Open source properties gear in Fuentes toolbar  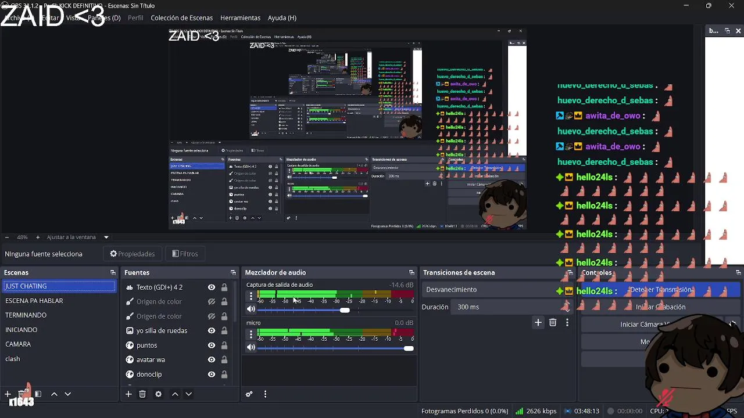158,394
